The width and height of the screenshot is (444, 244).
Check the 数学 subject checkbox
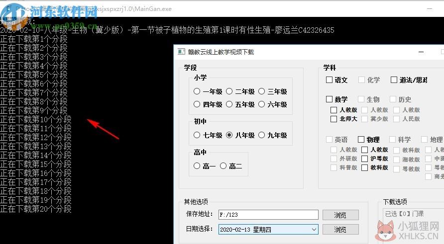pyautogui.click(x=329, y=99)
